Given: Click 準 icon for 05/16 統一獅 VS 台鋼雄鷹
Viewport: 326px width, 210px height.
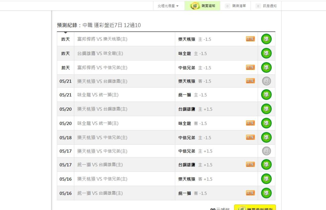Looking at the screenshot, I should [x=266, y=193].
